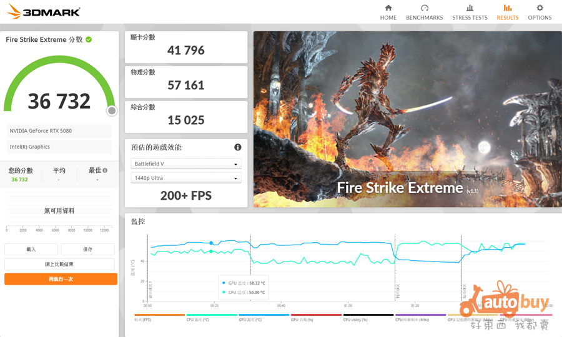Click the info icon beside estimated game performance
Screen dimensions: 562x337
(237, 147)
